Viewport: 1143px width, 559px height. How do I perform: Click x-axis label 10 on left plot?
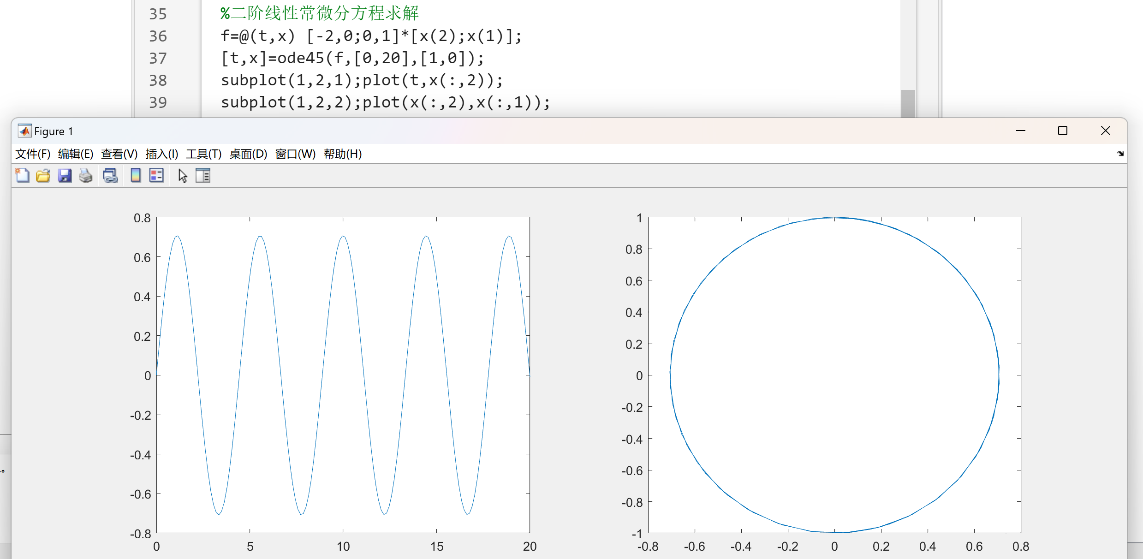pos(343,547)
